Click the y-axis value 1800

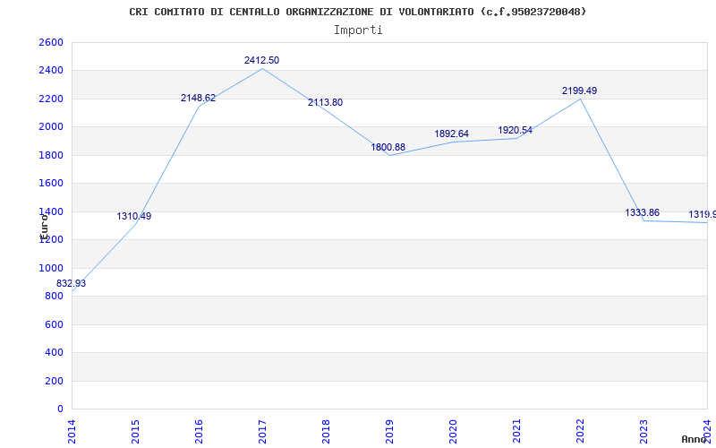pyautogui.click(x=51, y=155)
